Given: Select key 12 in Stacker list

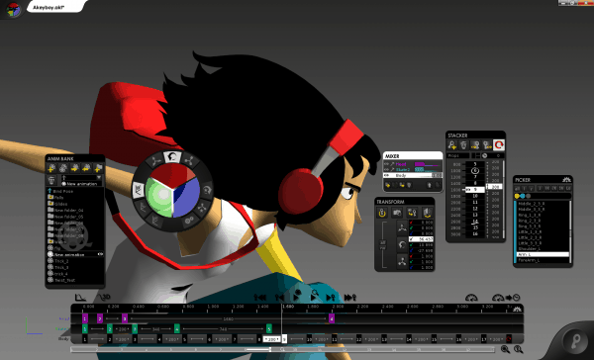Looking at the screenshot, I should pos(475,209).
